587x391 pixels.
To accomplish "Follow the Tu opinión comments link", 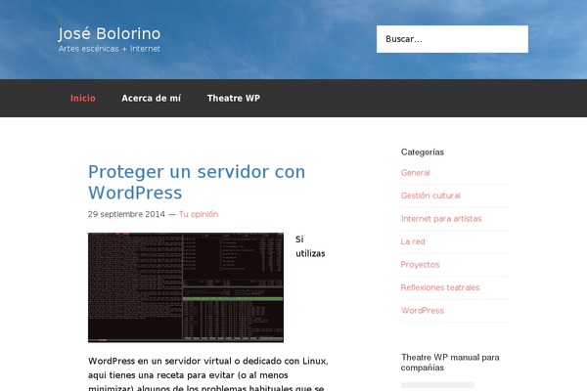I will coord(199,214).
